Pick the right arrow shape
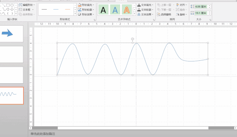237x137 pixels. pyautogui.click(x=8, y=9)
